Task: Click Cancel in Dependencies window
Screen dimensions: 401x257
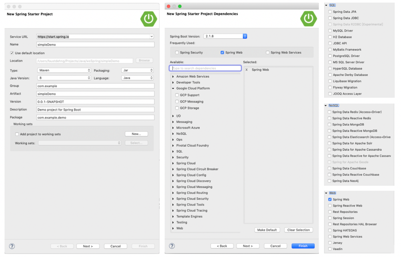Action: [275, 246]
